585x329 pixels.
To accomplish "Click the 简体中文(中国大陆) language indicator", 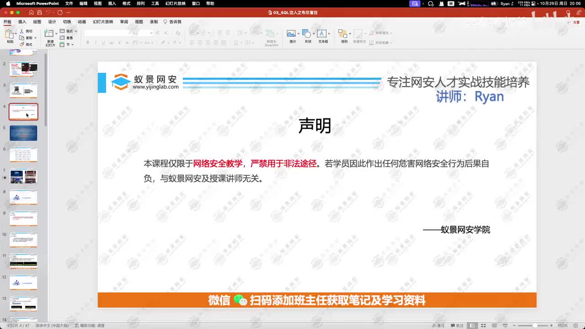I will coord(52,325).
